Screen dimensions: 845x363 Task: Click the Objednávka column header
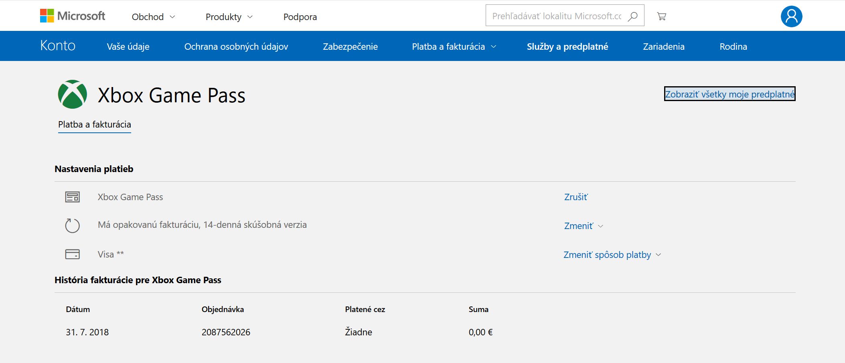223,309
